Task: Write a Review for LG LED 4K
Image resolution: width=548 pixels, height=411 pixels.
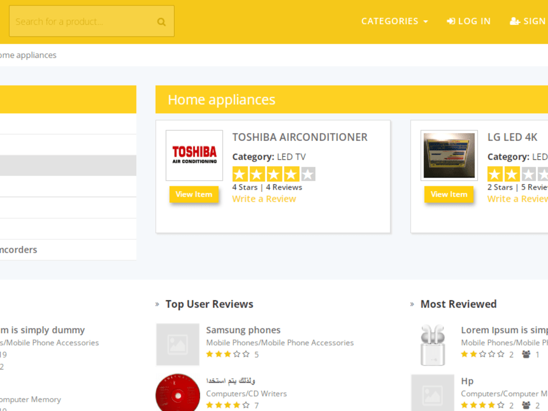Action: tap(518, 199)
